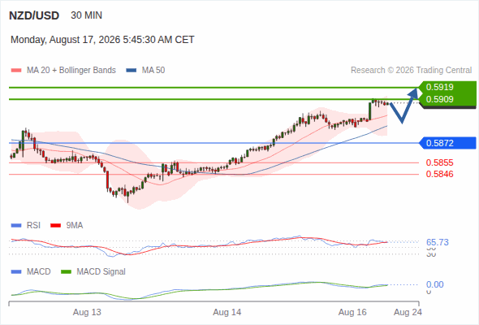Click the Aug 14 date axis label
The width and height of the screenshot is (479, 325).
[227, 313]
